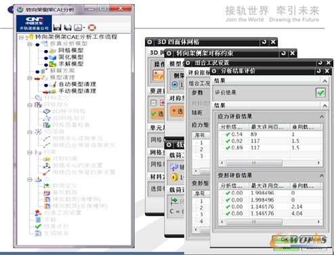This screenshot has height=255, width=334.
Task: Open the PDF export icon
Action: tap(78, 28)
